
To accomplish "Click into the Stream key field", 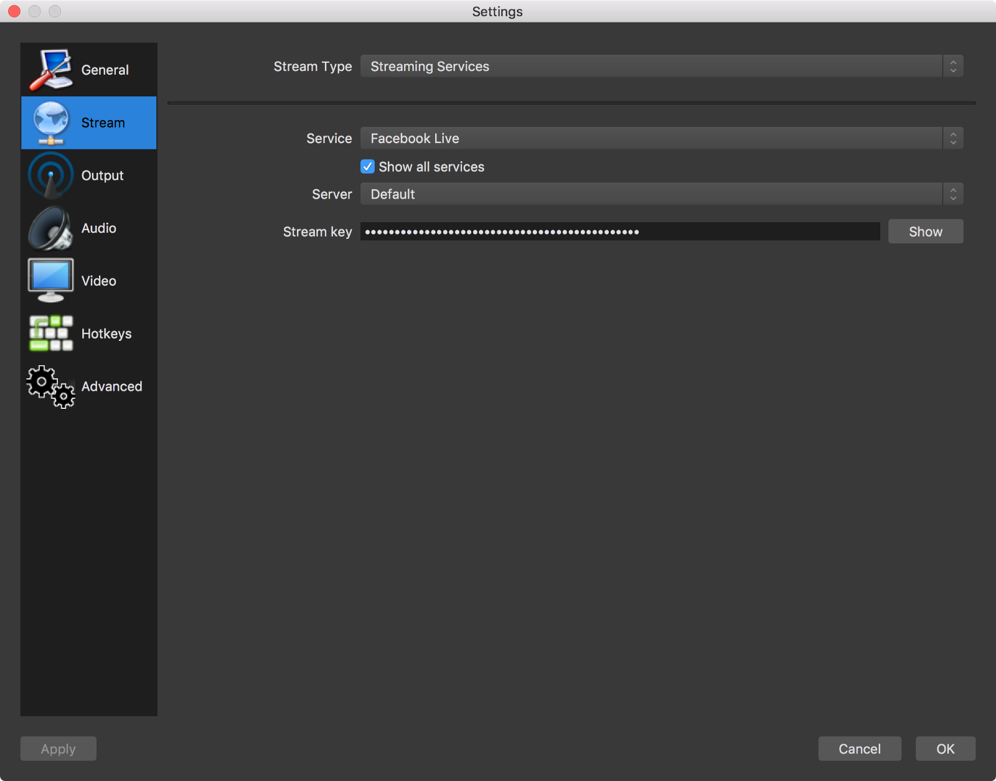I will click(x=619, y=231).
